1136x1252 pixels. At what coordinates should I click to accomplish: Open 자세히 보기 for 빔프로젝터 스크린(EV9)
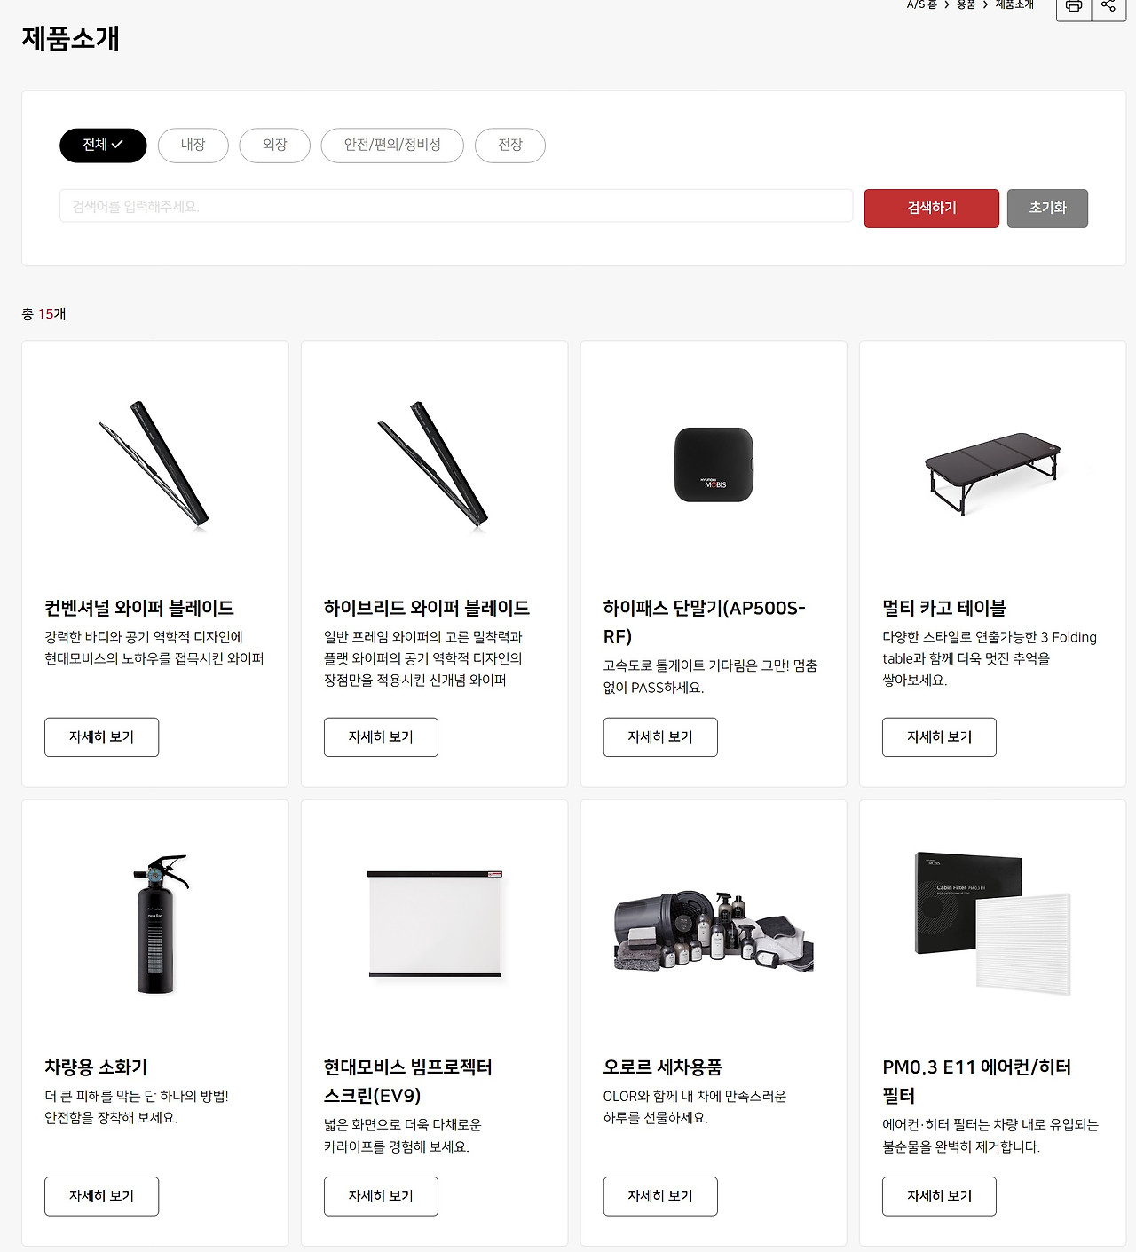tap(381, 1196)
